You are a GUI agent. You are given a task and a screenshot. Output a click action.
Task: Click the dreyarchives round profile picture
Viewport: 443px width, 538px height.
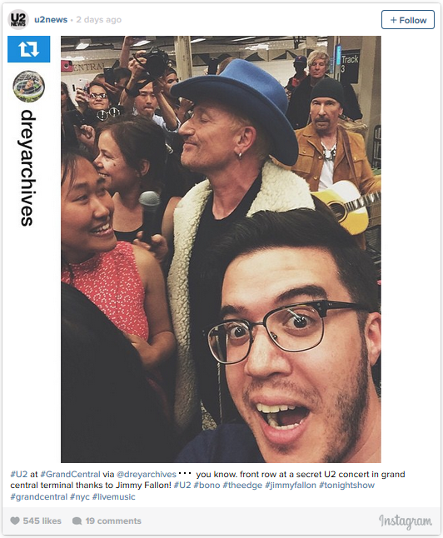(29, 86)
